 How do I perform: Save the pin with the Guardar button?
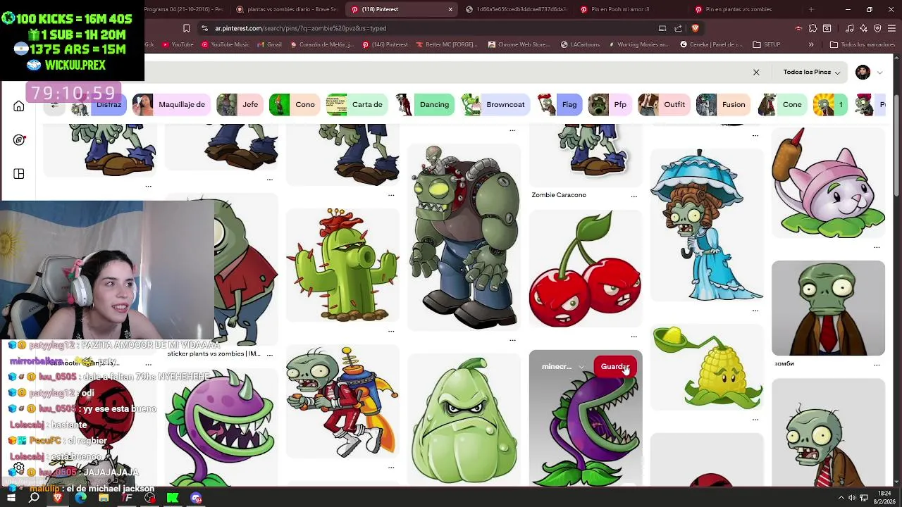pyautogui.click(x=614, y=367)
